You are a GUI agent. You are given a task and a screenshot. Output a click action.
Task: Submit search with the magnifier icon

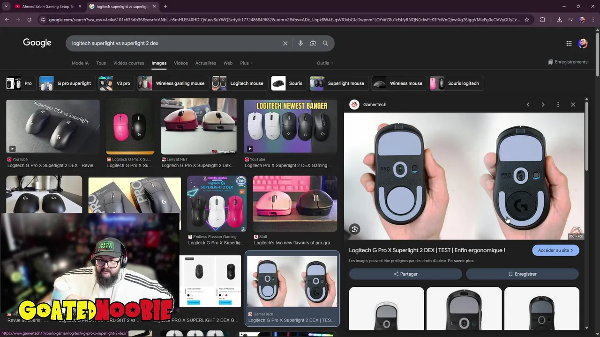[x=325, y=43]
